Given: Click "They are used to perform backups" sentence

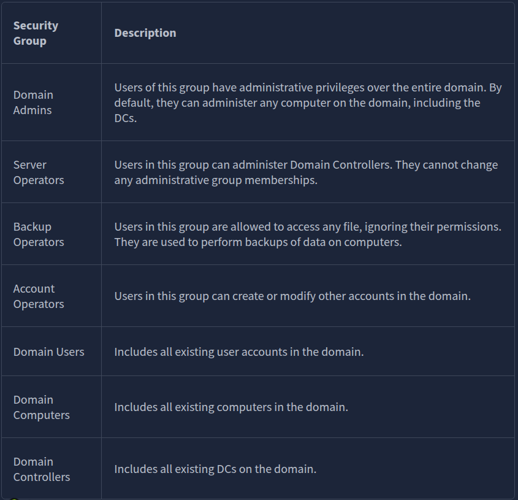Looking at the screenshot, I should pos(257,242).
